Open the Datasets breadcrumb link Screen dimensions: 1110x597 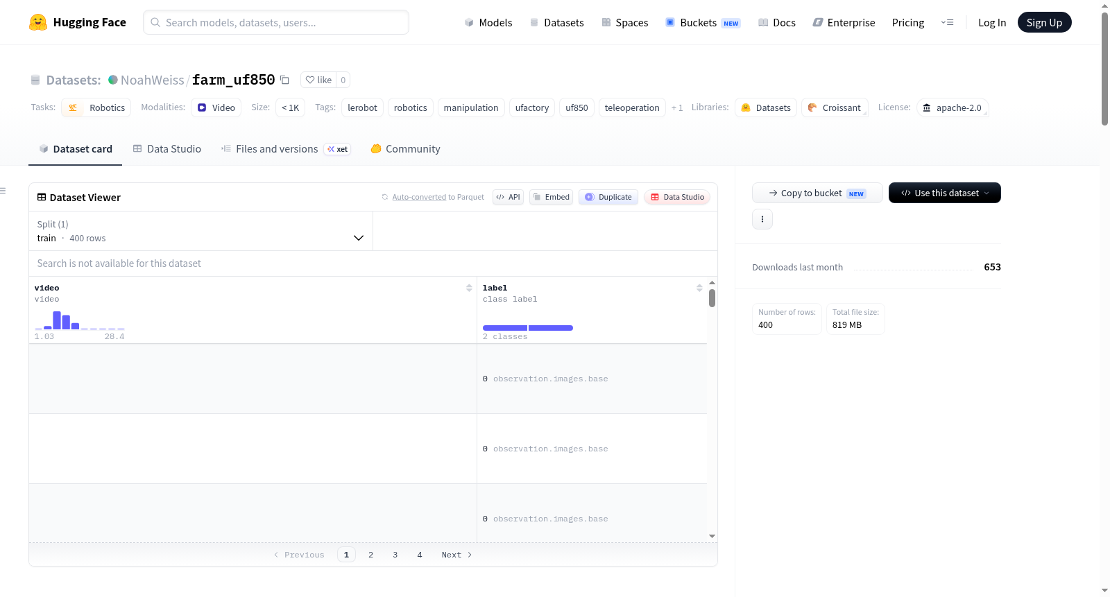(74, 80)
